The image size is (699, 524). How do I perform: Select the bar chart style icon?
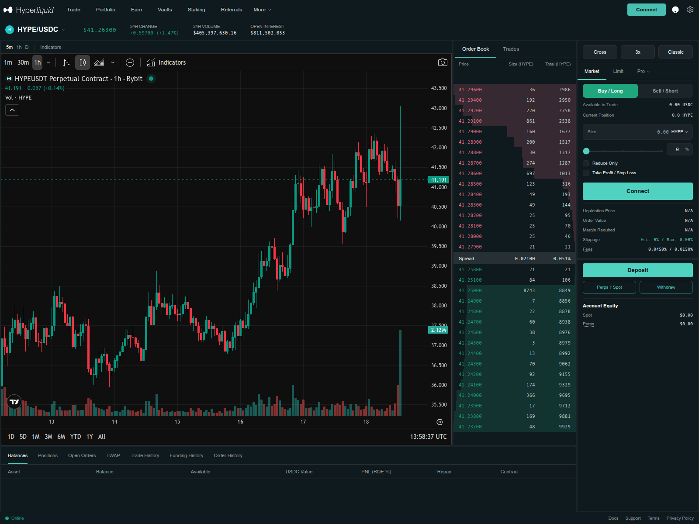pyautogui.click(x=66, y=62)
